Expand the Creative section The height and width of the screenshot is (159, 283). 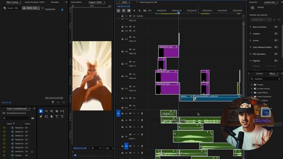tap(251, 34)
